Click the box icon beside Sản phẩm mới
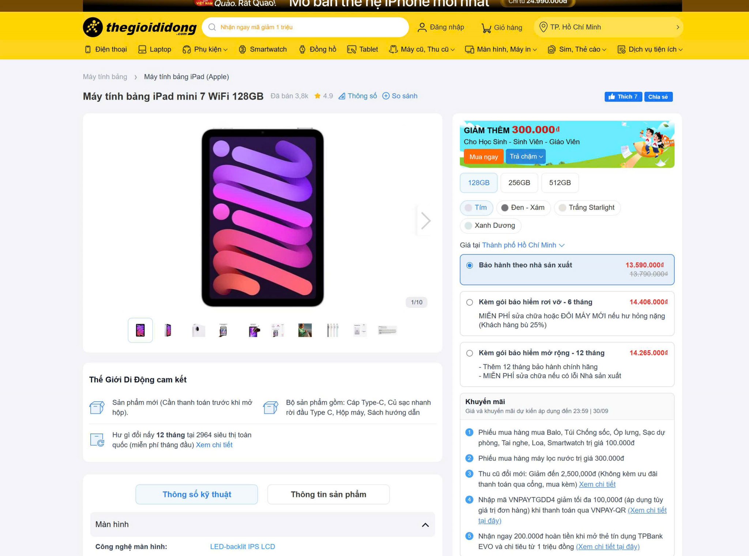Viewport: 749px width, 556px height. coord(97,407)
